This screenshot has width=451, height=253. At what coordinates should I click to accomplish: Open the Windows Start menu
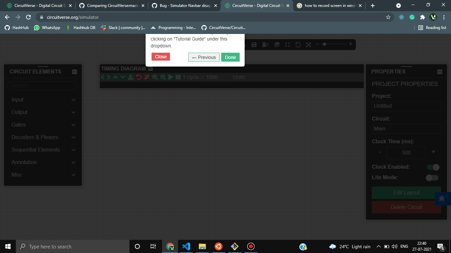tap(8, 246)
